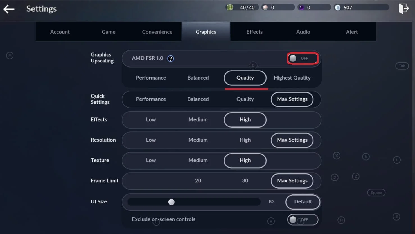
Task: Select Highest Quality upscaling
Action: [x=292, y=78]
